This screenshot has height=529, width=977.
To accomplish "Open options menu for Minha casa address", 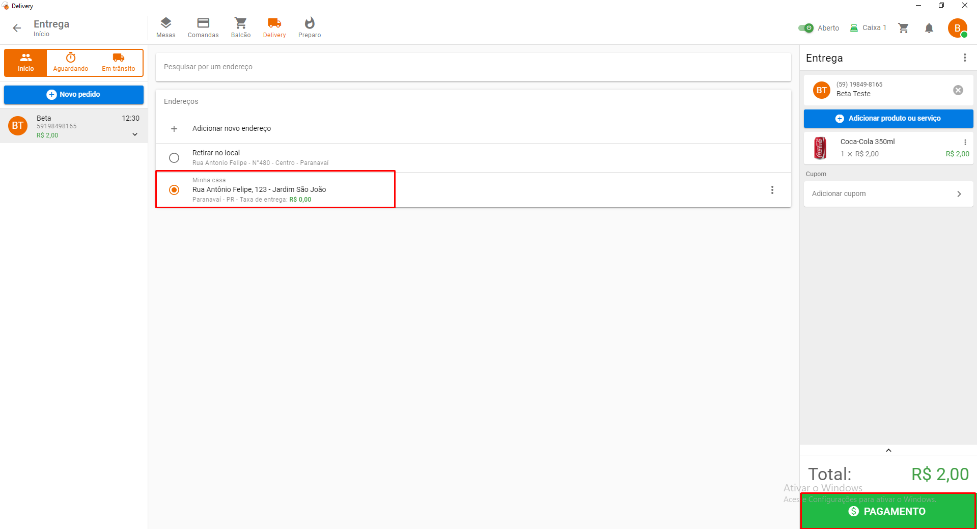I will point(772,190).
